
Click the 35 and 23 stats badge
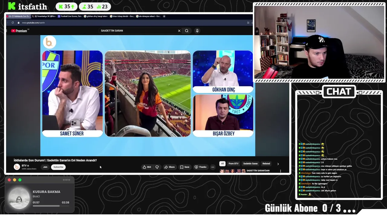(x=95, y=6)
